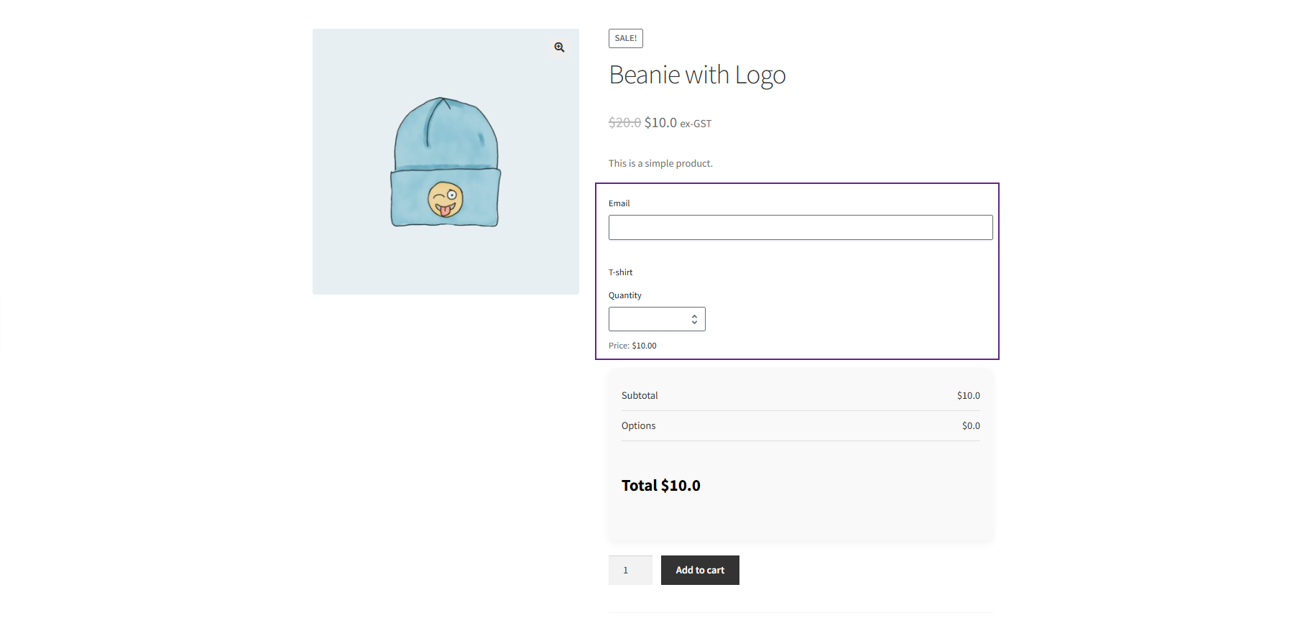Click the crossed-out $20.0 original price

click(624, 123)
